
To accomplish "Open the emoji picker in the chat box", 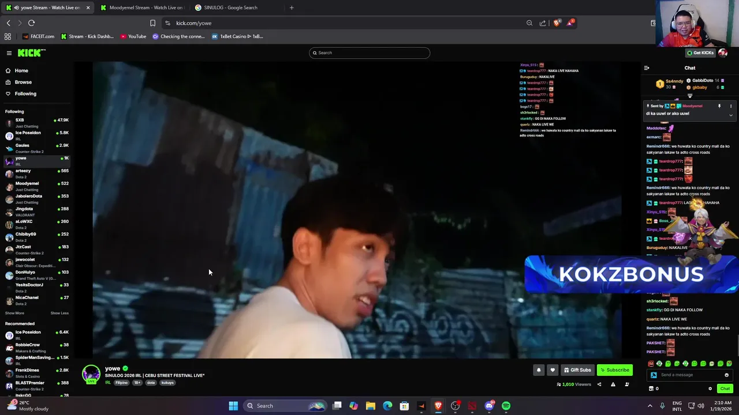I will click(x=727, y=375).
